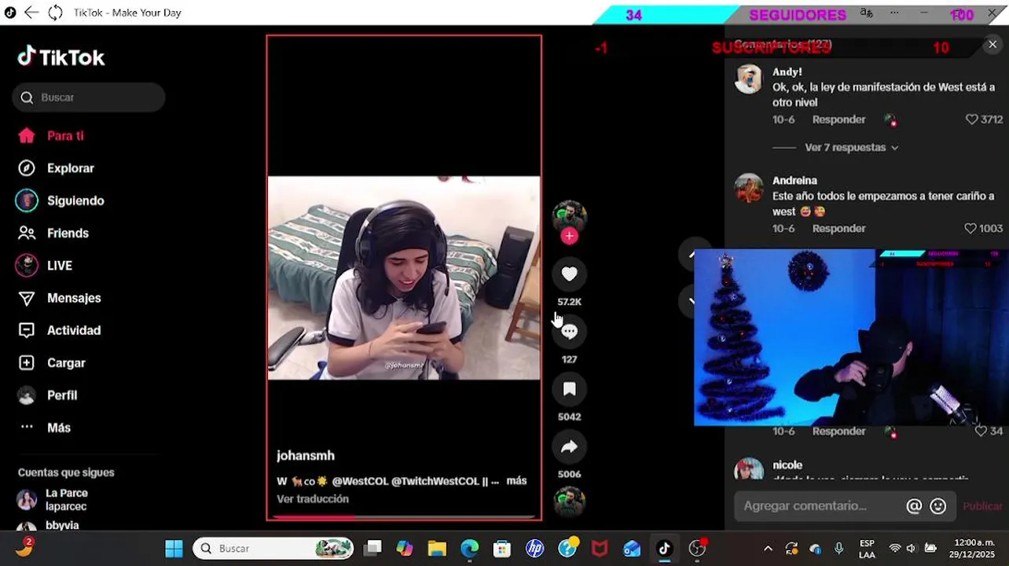This screenshot has height=566, width=1009.
Task: Expand Ver 7 respuestas thread
Action: (851, 147)
